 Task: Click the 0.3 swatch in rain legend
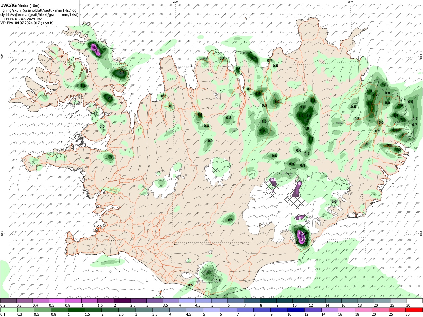click(x=25, y=310)
